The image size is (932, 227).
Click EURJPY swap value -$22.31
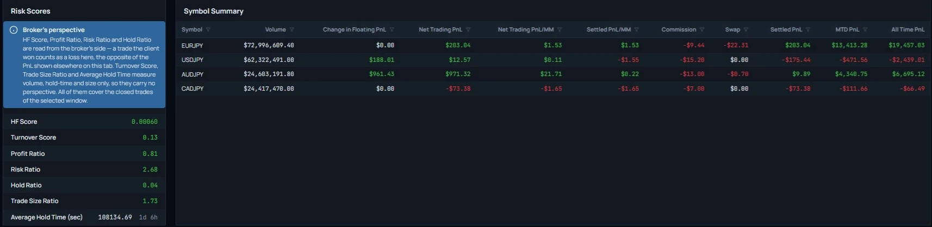[x=736, y=46]
